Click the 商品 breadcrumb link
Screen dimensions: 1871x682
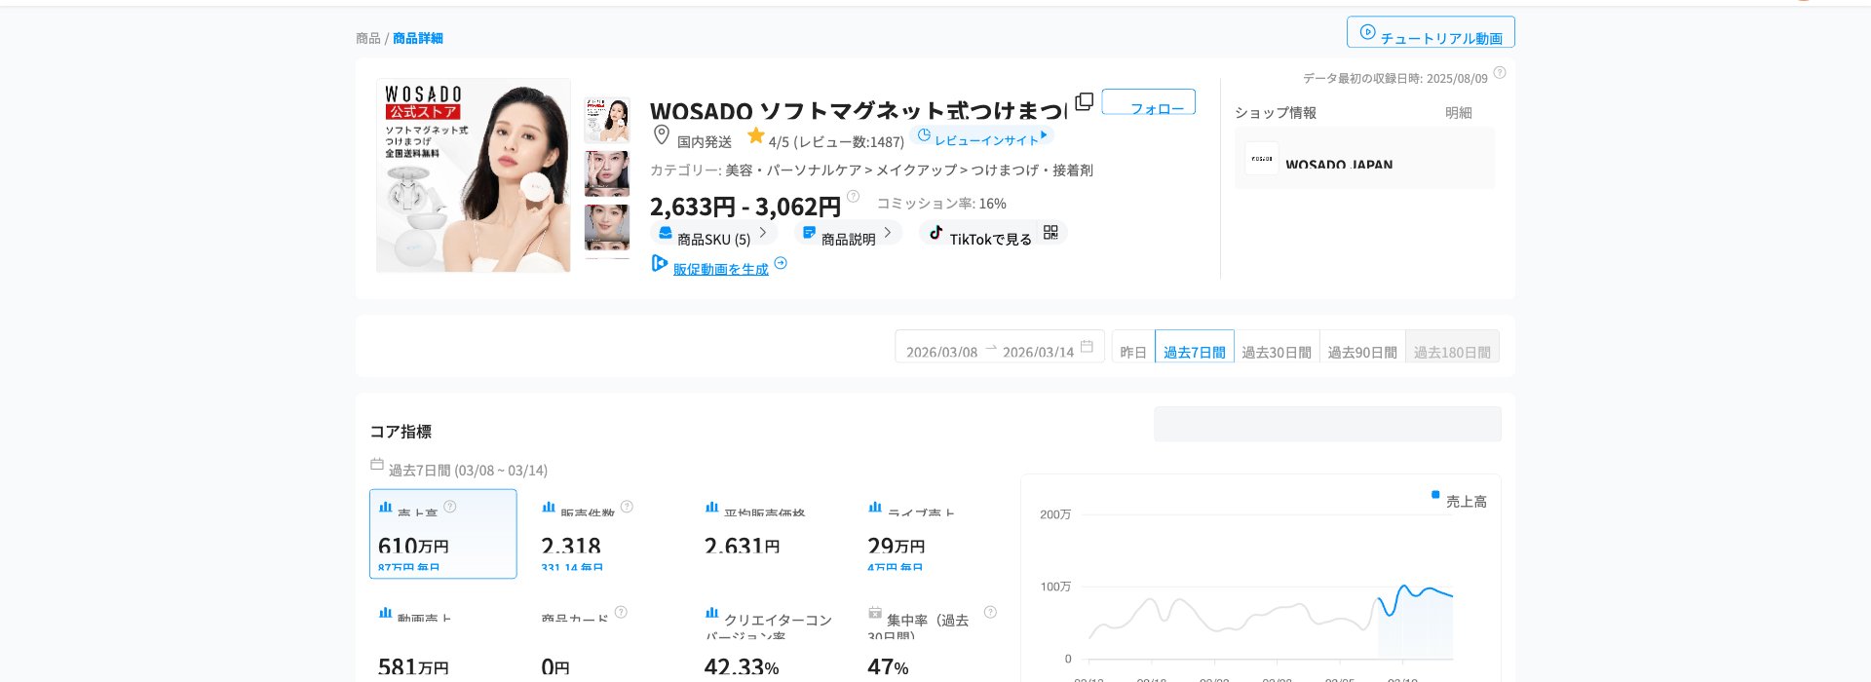pos(368,38)
